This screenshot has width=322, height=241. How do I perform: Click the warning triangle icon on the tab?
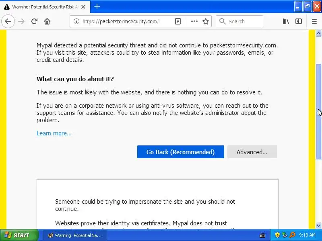(x=7, y=7)
